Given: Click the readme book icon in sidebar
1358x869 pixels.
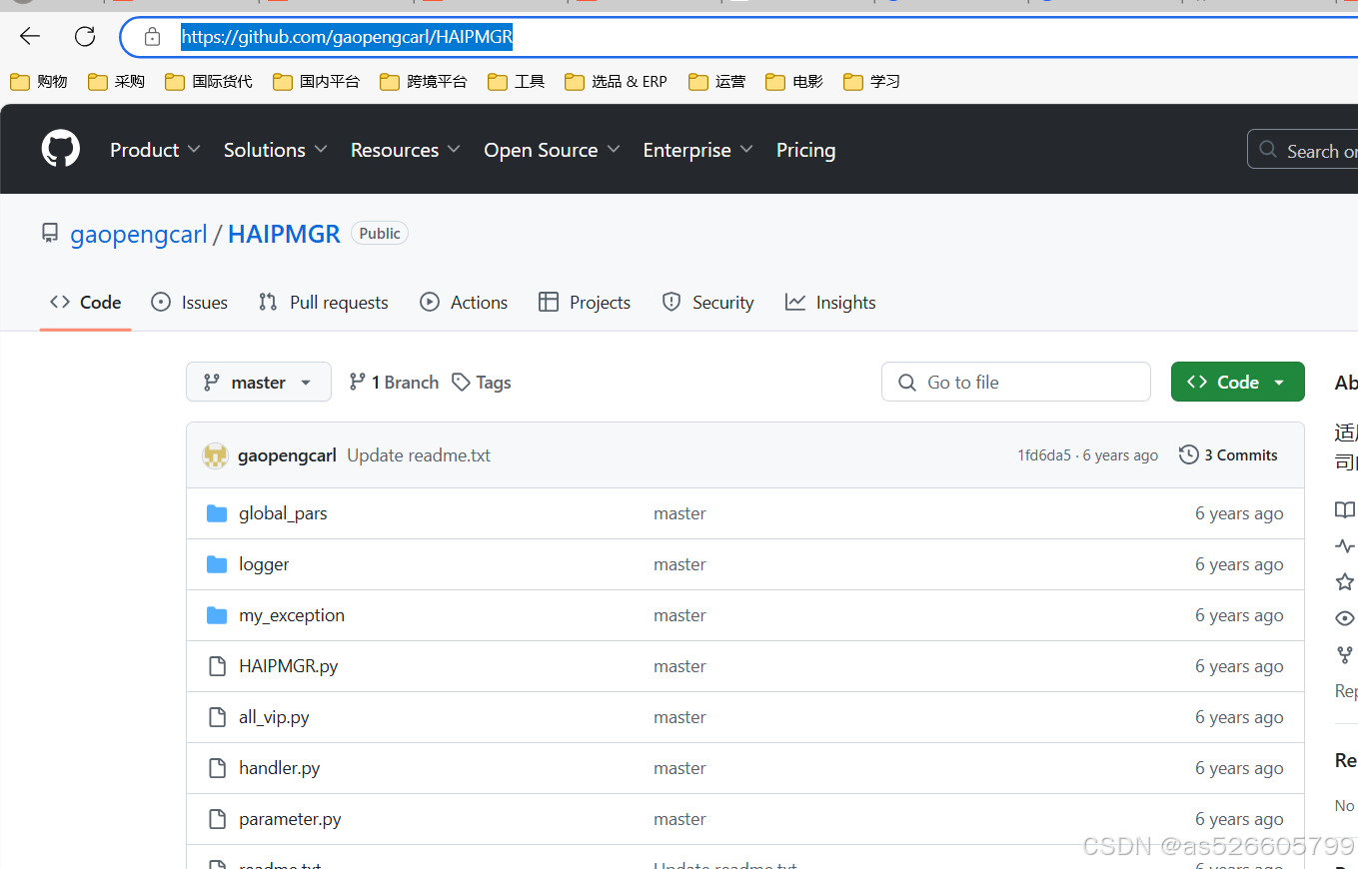Looking at the screenshot, I should pos(1345,509).
